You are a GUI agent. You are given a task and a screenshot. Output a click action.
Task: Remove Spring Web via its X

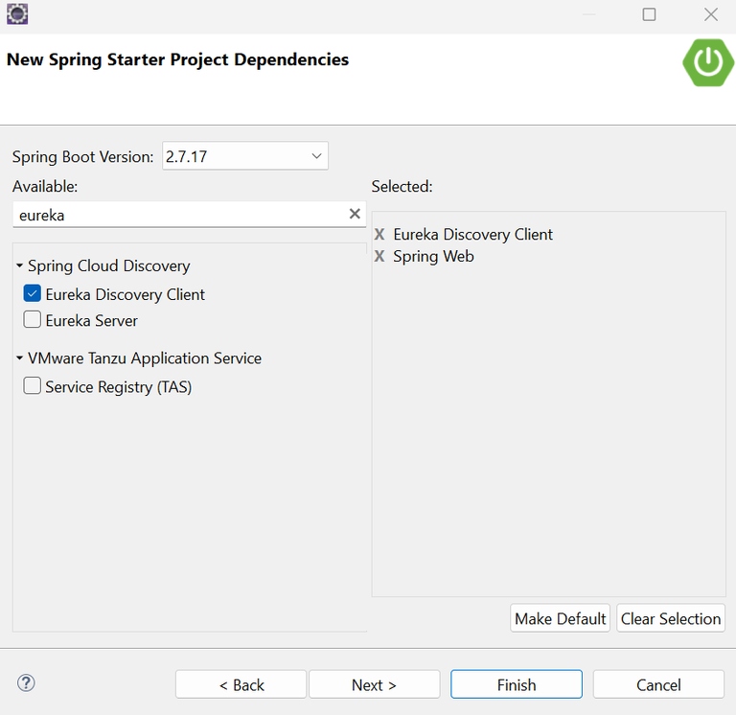click(379, 256)
